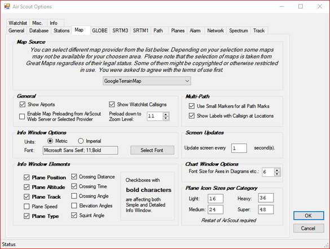
Task: Uncheck Crossing Distance
Action: (74, 177)
